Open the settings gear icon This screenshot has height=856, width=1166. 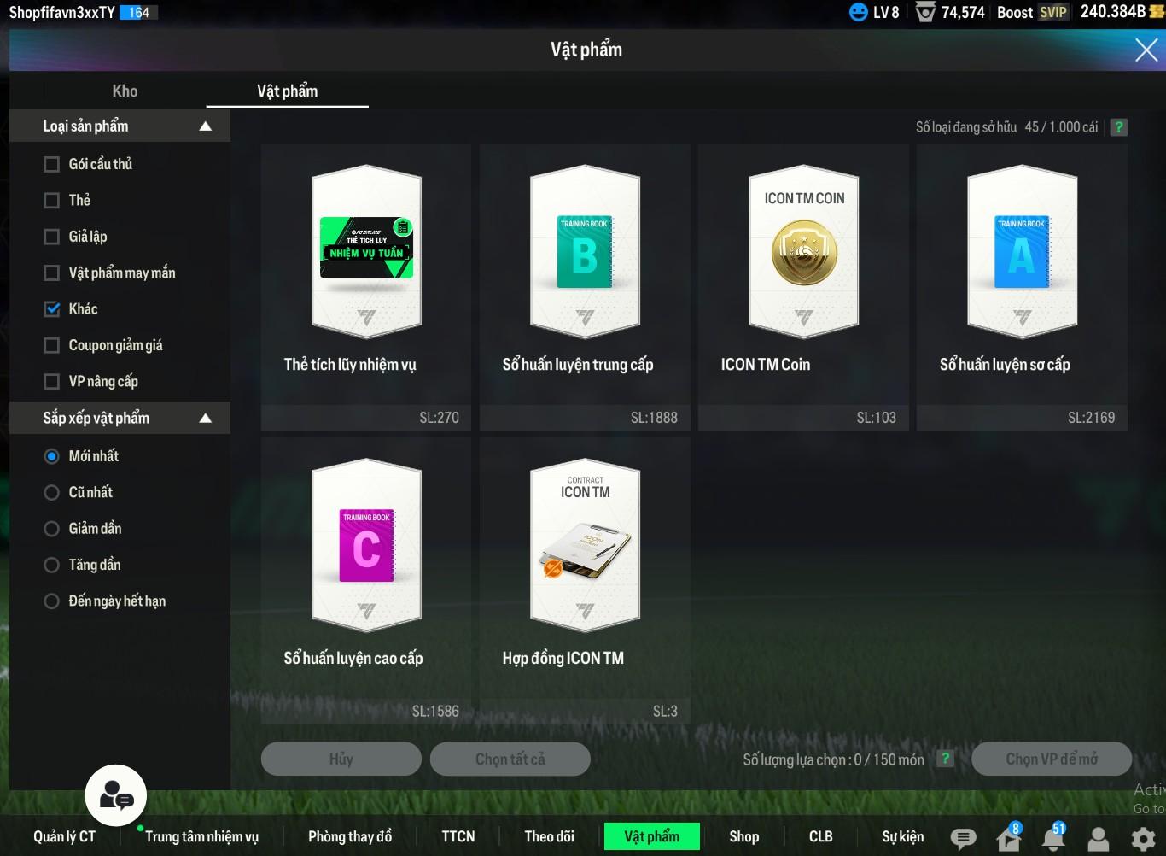(x=1143, y=838)
